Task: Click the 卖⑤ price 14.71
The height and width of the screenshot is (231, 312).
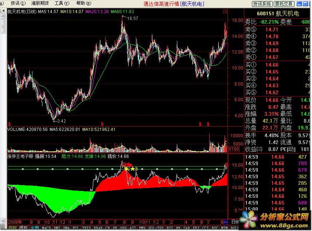Action: pos(272,29)
